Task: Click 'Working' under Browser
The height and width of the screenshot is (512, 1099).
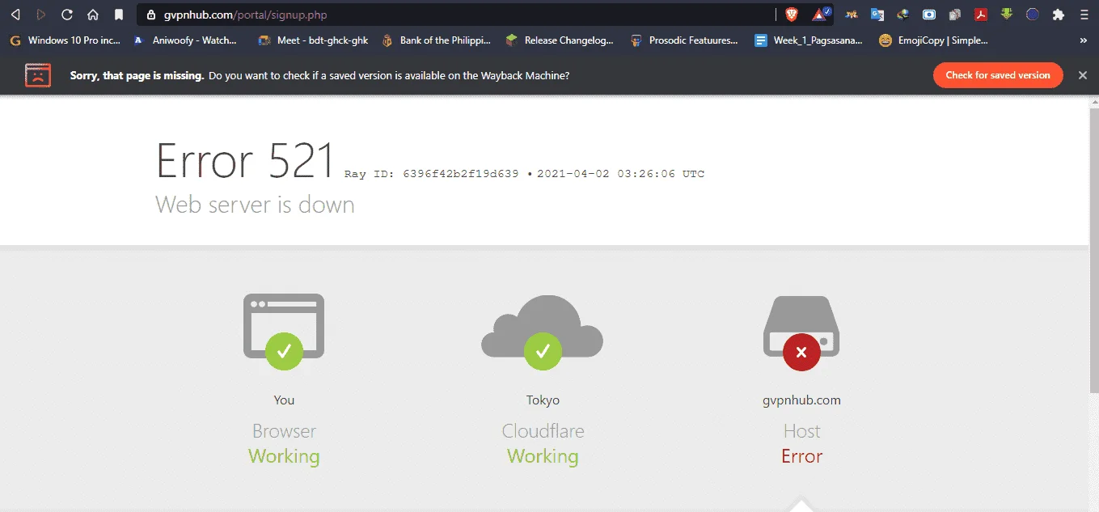Action: coord(284,456)
